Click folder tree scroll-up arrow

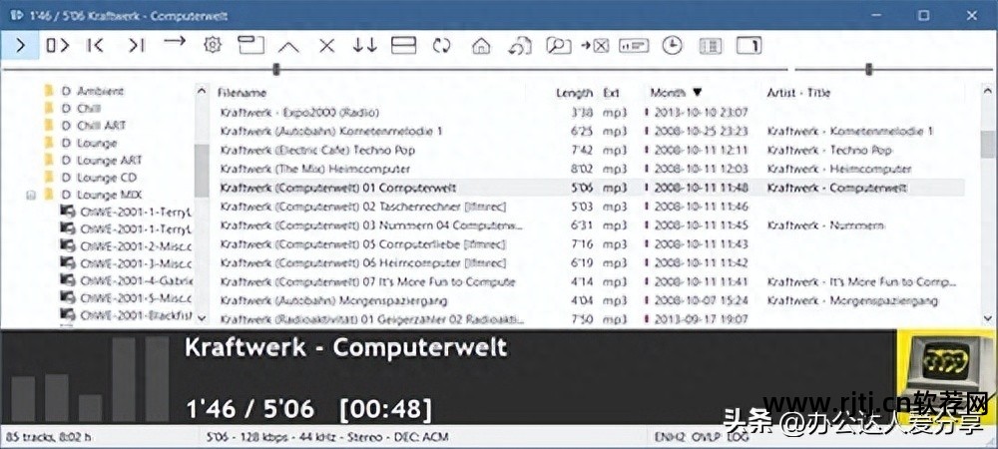(x=202, y=91)
